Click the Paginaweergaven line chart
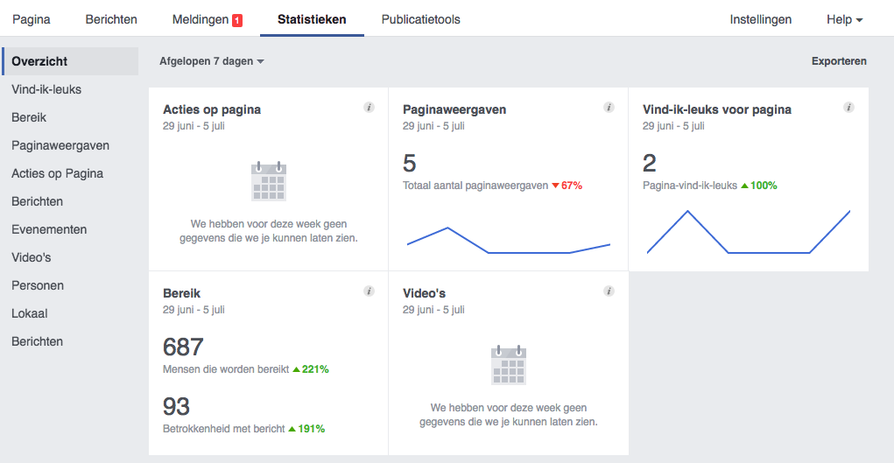This screenshot has height=463, width=894. [x=509, y=240]
